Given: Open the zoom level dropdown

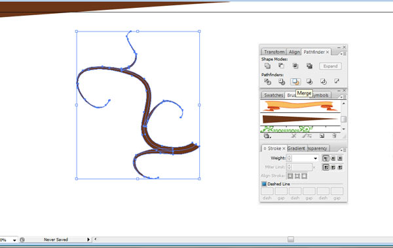Looking at the screenshot, I should click(14, 240).
